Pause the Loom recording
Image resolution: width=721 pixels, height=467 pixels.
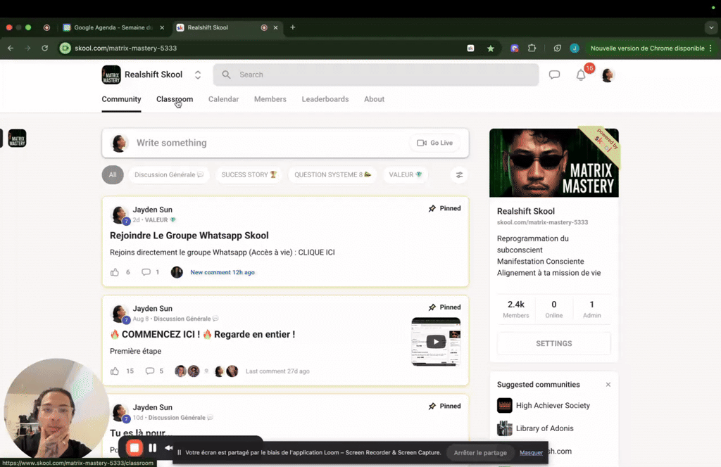153,448
